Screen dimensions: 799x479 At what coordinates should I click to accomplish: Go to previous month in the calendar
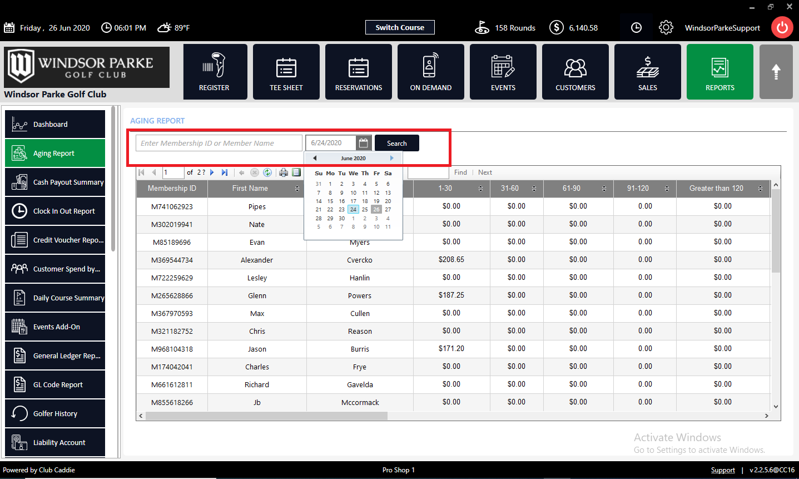click(315, 158)
